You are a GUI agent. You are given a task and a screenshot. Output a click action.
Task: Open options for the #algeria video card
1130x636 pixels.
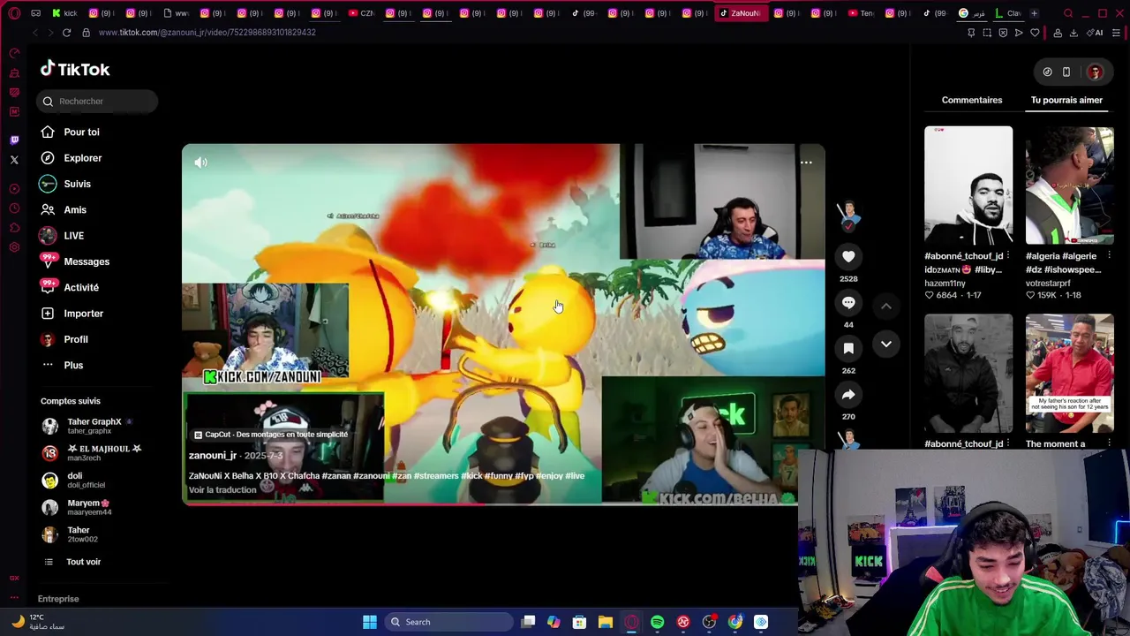pos(1109,256)
